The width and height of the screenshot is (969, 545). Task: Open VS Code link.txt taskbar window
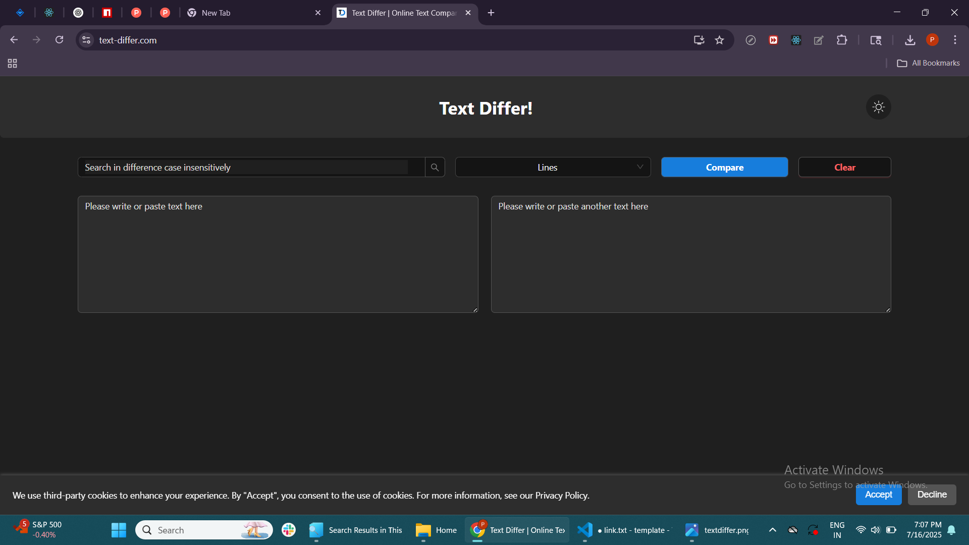tap(624, 530)
